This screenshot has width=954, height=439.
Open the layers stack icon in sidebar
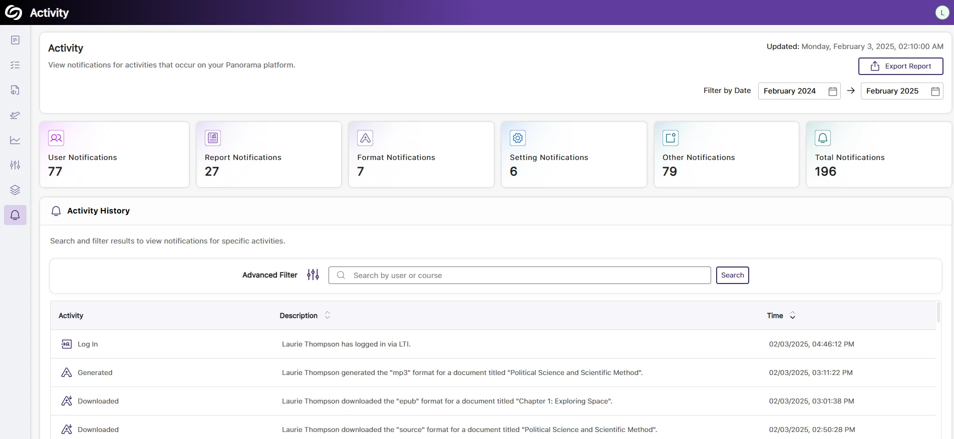pos(15,190)
